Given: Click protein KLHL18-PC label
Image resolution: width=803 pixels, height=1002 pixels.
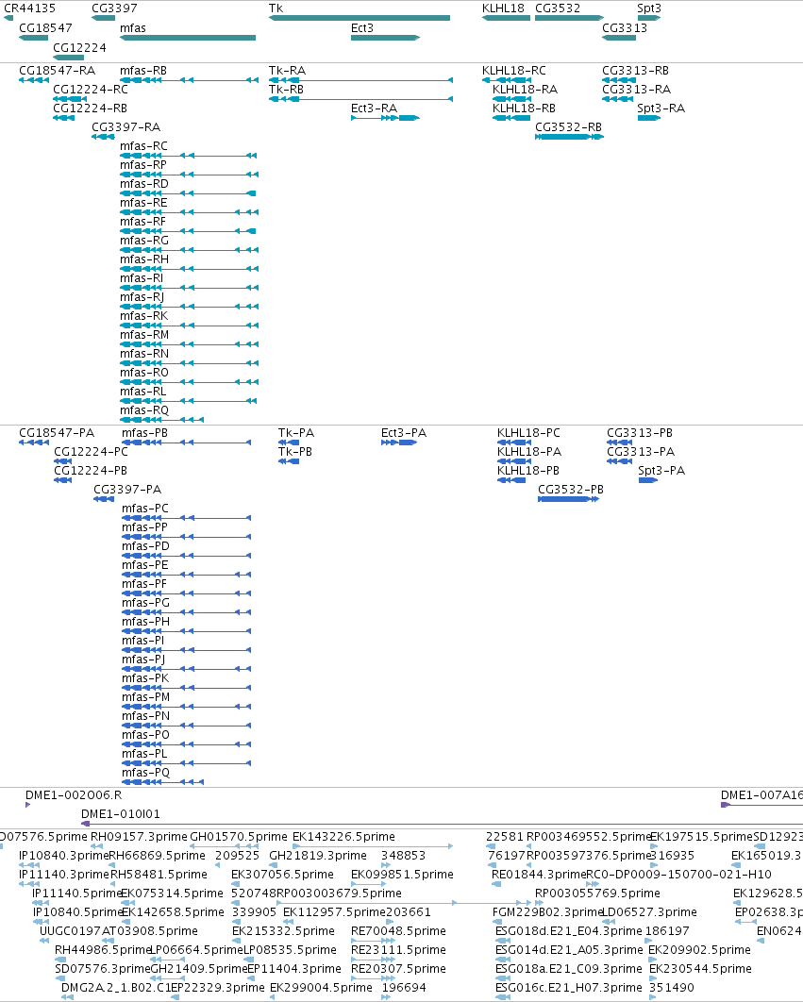Looking at the screenshot, I should pos(528,433).
